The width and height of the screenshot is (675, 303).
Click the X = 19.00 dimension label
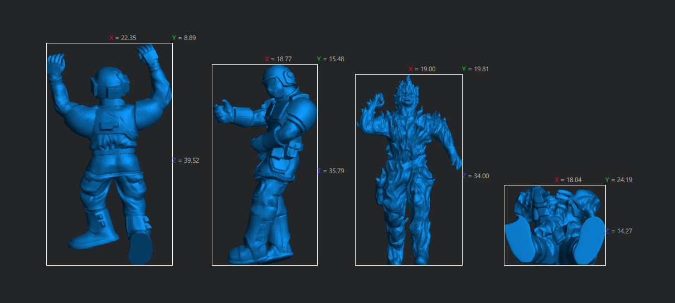pyautogui.click(x=422, y=69)
